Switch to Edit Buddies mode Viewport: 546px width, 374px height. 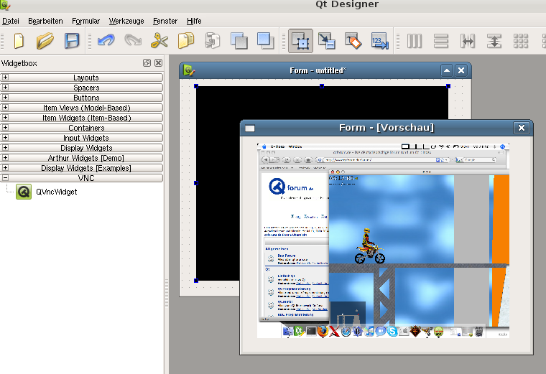(x=353, y=41)
